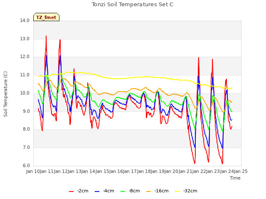
Task: Select the -8cm legend label
Action: [x=134, y=191]
